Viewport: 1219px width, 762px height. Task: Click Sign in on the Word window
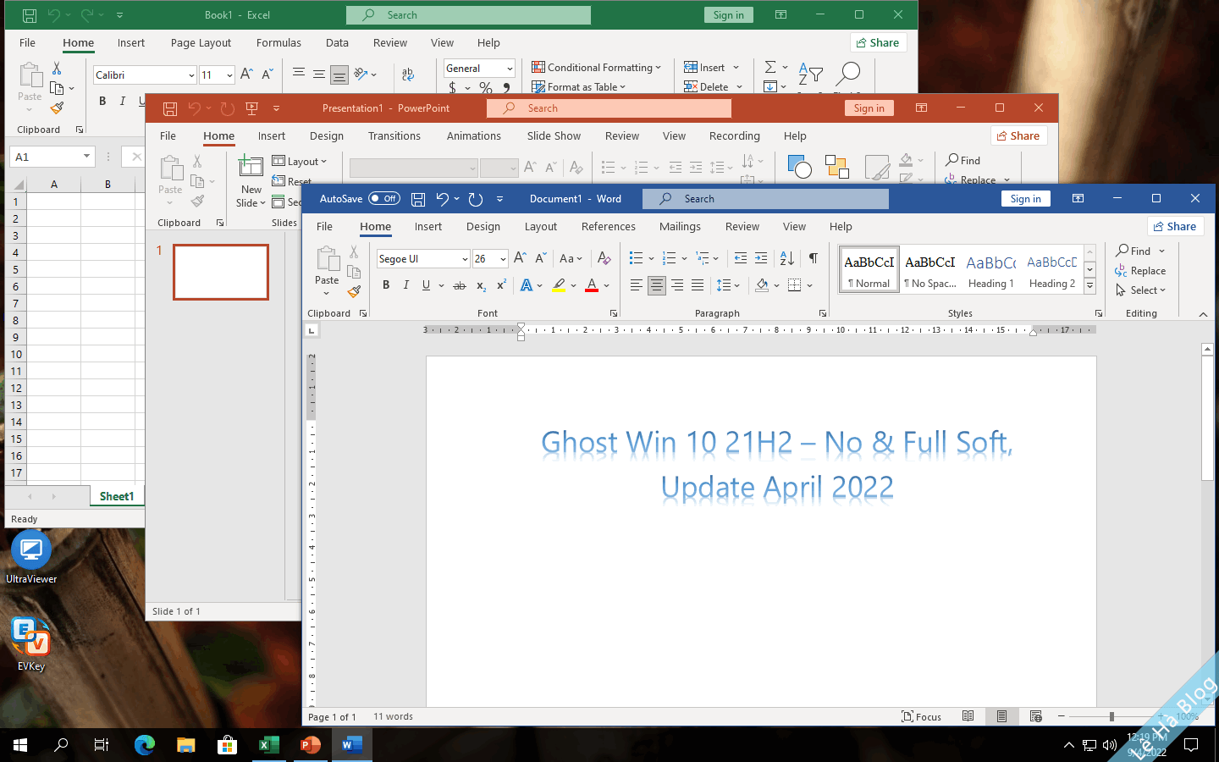pos(1025,198)
